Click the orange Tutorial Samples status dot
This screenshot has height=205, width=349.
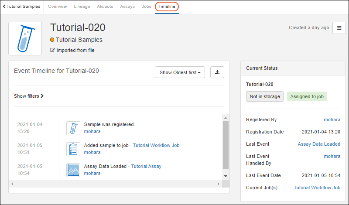coord(52,40)
